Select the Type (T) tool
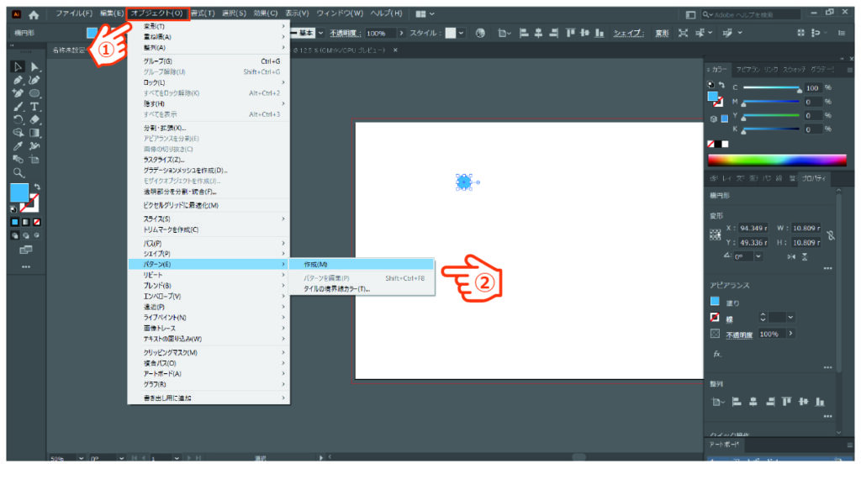The width and height of the screenshot is (861, 490). [34, 107]
